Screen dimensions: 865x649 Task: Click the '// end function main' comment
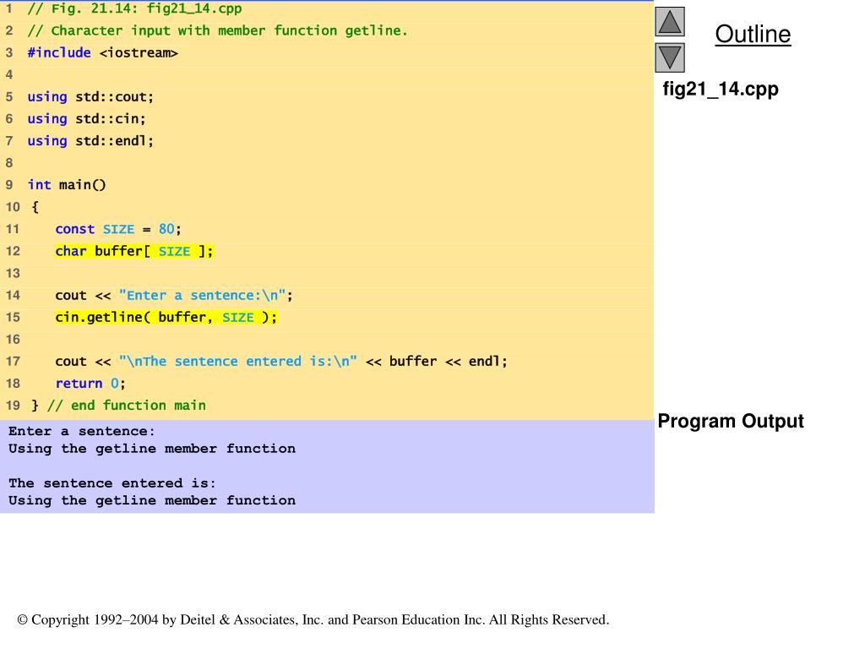pos(127,406)
